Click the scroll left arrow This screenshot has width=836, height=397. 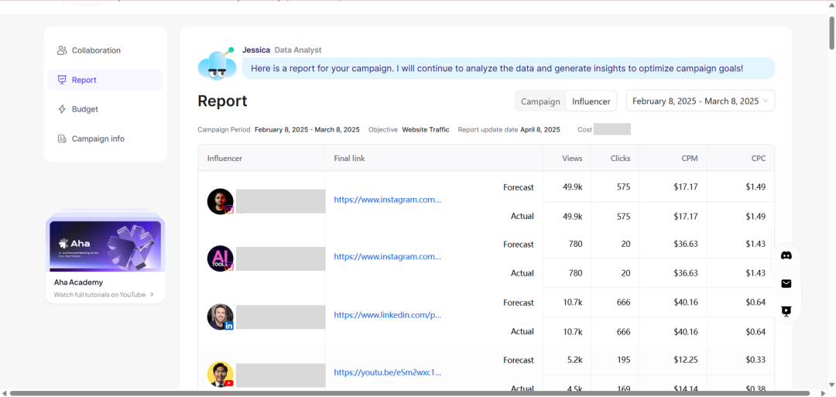click(x=5, y=393)
